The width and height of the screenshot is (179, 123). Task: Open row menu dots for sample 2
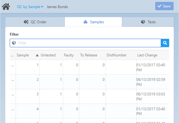click(x=13, y=80)
